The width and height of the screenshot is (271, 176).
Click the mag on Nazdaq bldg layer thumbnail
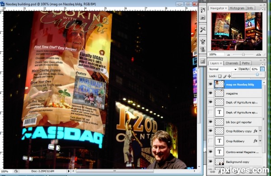220,84
